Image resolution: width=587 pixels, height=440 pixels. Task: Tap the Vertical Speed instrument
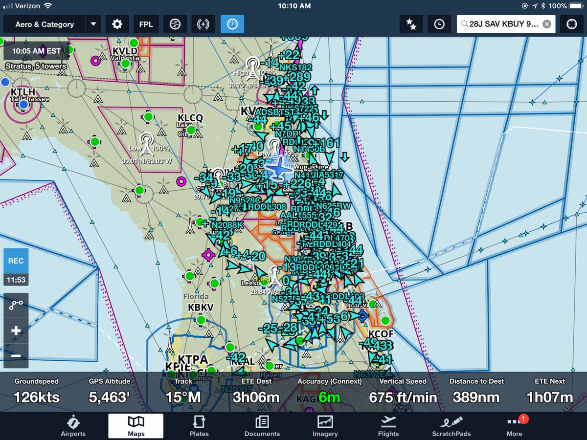(403, 392)
